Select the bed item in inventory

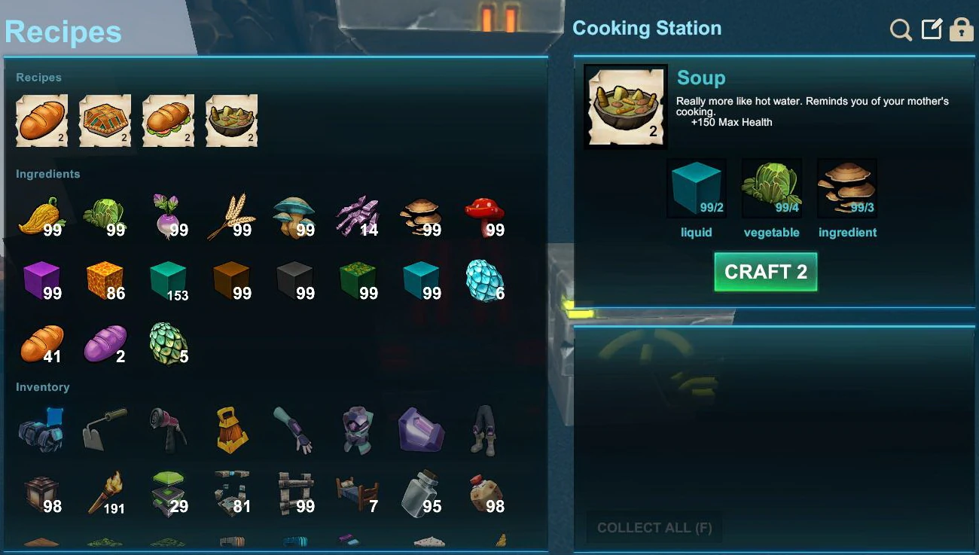click(358, 493)
